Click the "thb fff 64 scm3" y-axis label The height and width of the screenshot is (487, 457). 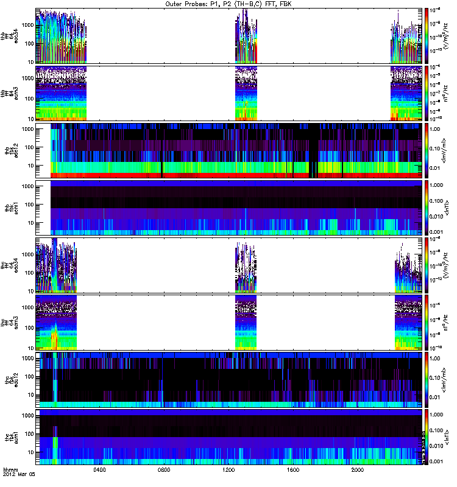(10, 93)
